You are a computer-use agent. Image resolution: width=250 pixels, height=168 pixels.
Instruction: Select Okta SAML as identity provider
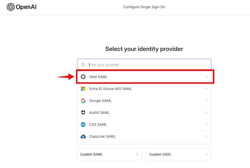point(98,77)
